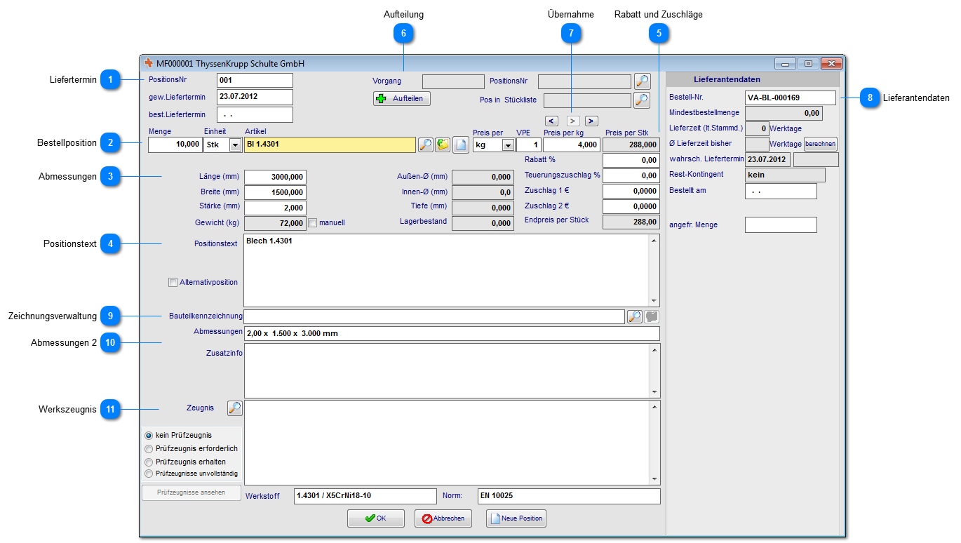Click Zuschlag 2 € input field
Screen dimensions: 961x543
(631, 207)
